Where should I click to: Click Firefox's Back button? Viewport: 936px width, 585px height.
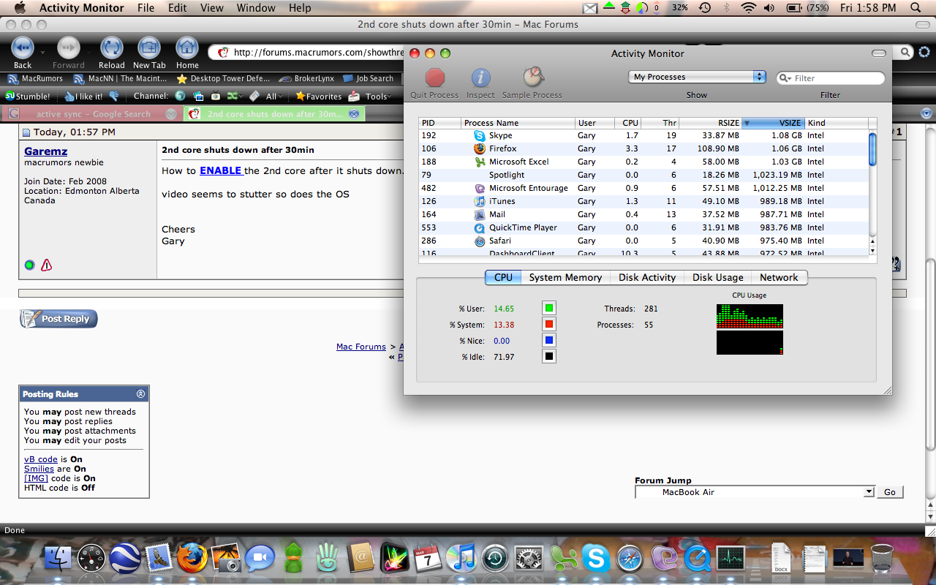point(23,48)
